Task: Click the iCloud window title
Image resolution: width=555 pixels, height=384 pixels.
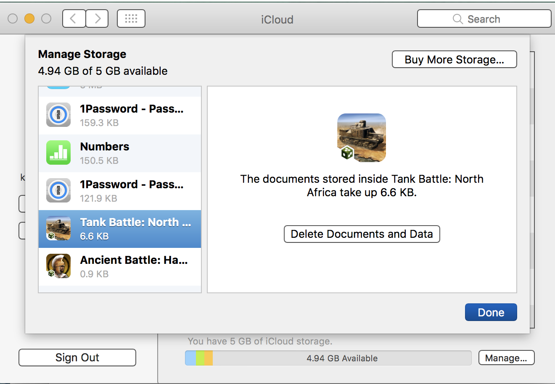Action: click(277, 19)
